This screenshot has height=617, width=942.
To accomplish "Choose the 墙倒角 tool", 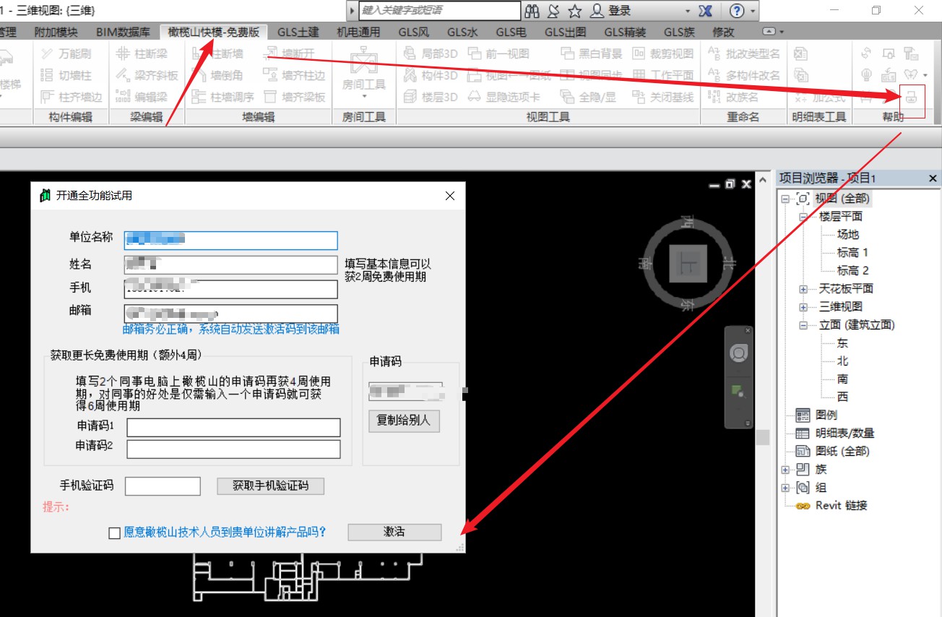I will 217,75.
